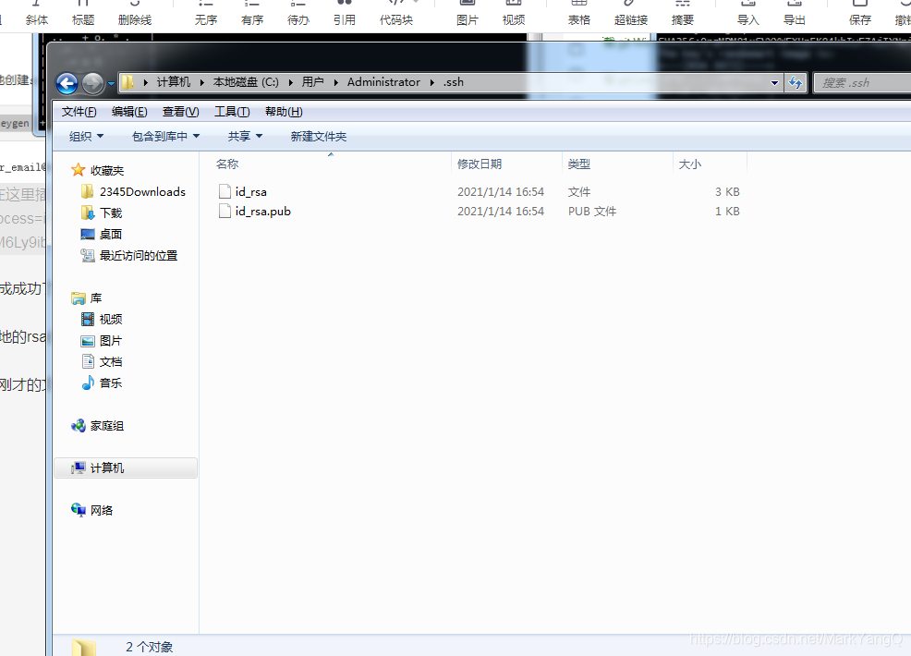Screen dimensions: 911x656
Task: Open the 查看(V) menu
Action: (181, 112)
